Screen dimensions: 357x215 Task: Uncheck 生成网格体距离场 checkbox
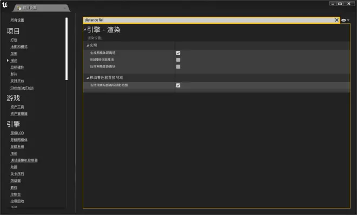pos(178,53)
